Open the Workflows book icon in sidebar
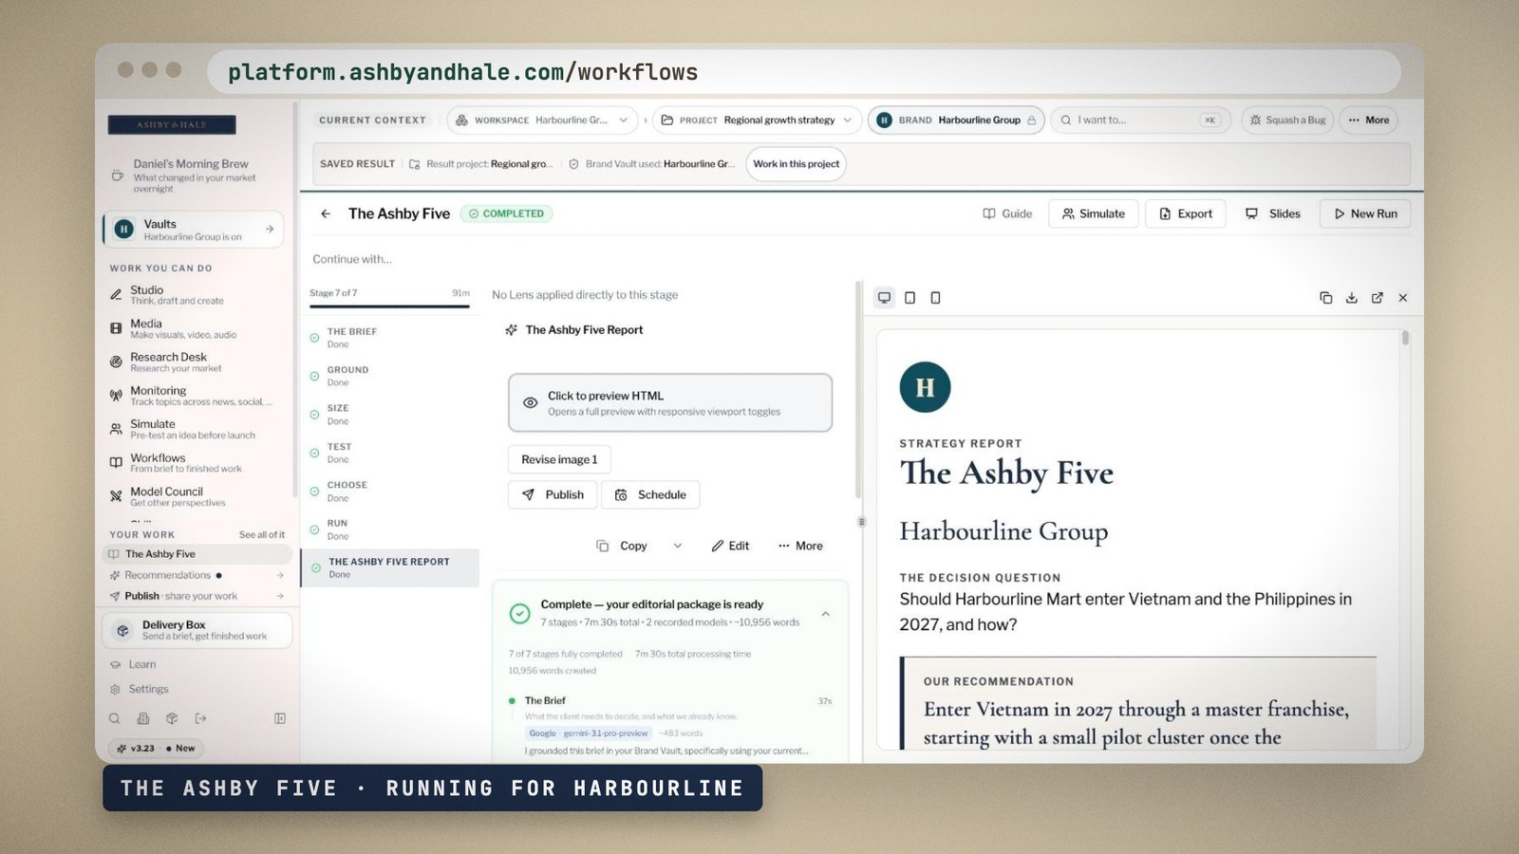1519x854 pixels. pos(116,463)
